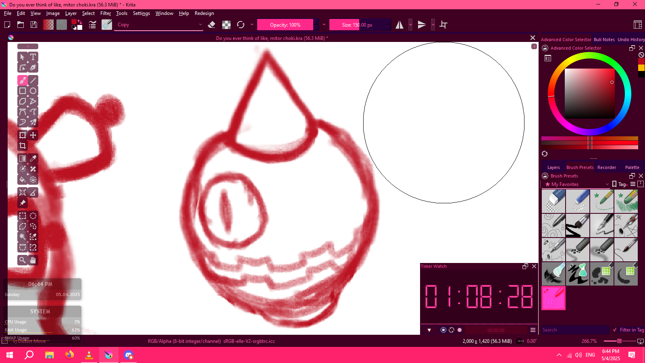Viewport: 645px width, 363px height.
Task: Open the Settings menu
Action: (141, 13)
